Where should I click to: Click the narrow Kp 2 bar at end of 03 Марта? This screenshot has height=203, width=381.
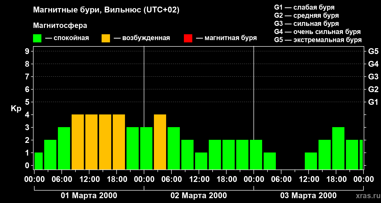point(361,155)
